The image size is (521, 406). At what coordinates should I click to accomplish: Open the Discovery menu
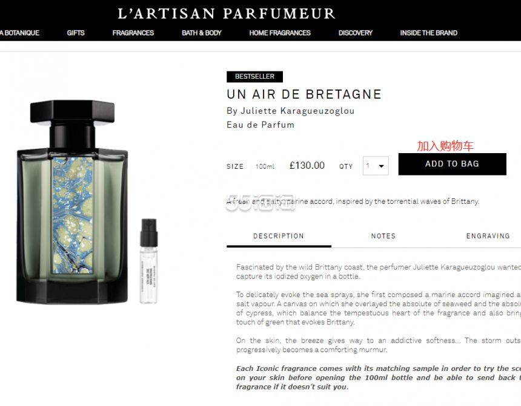click(355, 33)
